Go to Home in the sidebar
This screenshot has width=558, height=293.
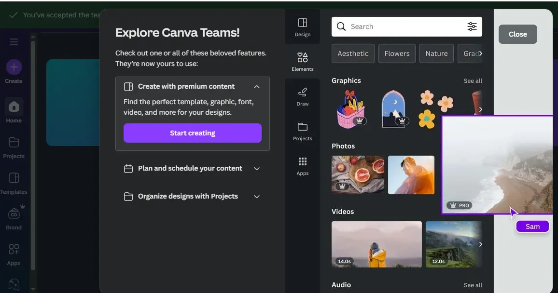click(x=14, y=111)
